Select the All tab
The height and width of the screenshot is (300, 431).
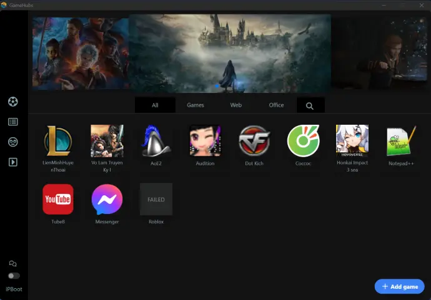point(155,105)
